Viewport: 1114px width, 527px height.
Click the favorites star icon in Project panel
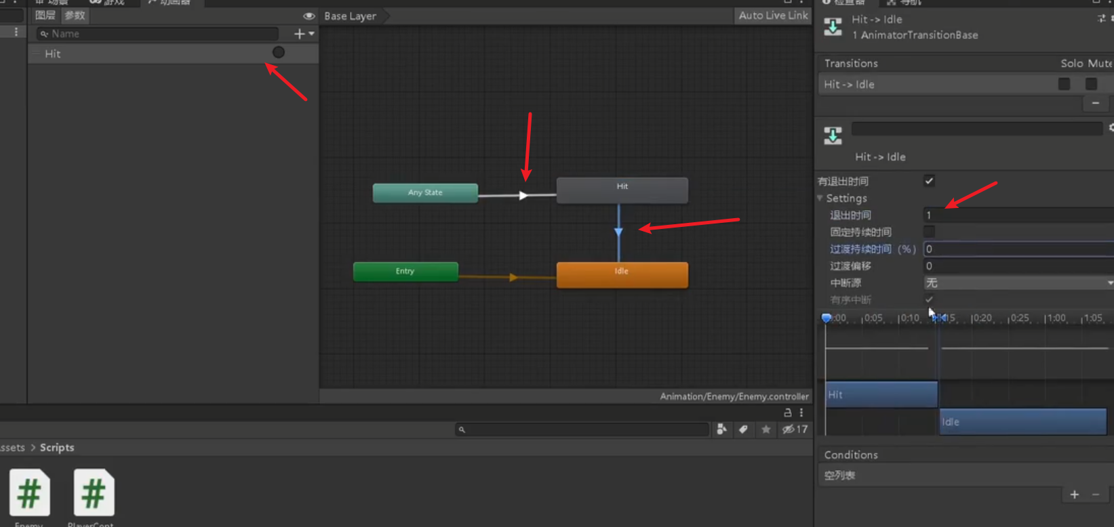pos(765,429)
